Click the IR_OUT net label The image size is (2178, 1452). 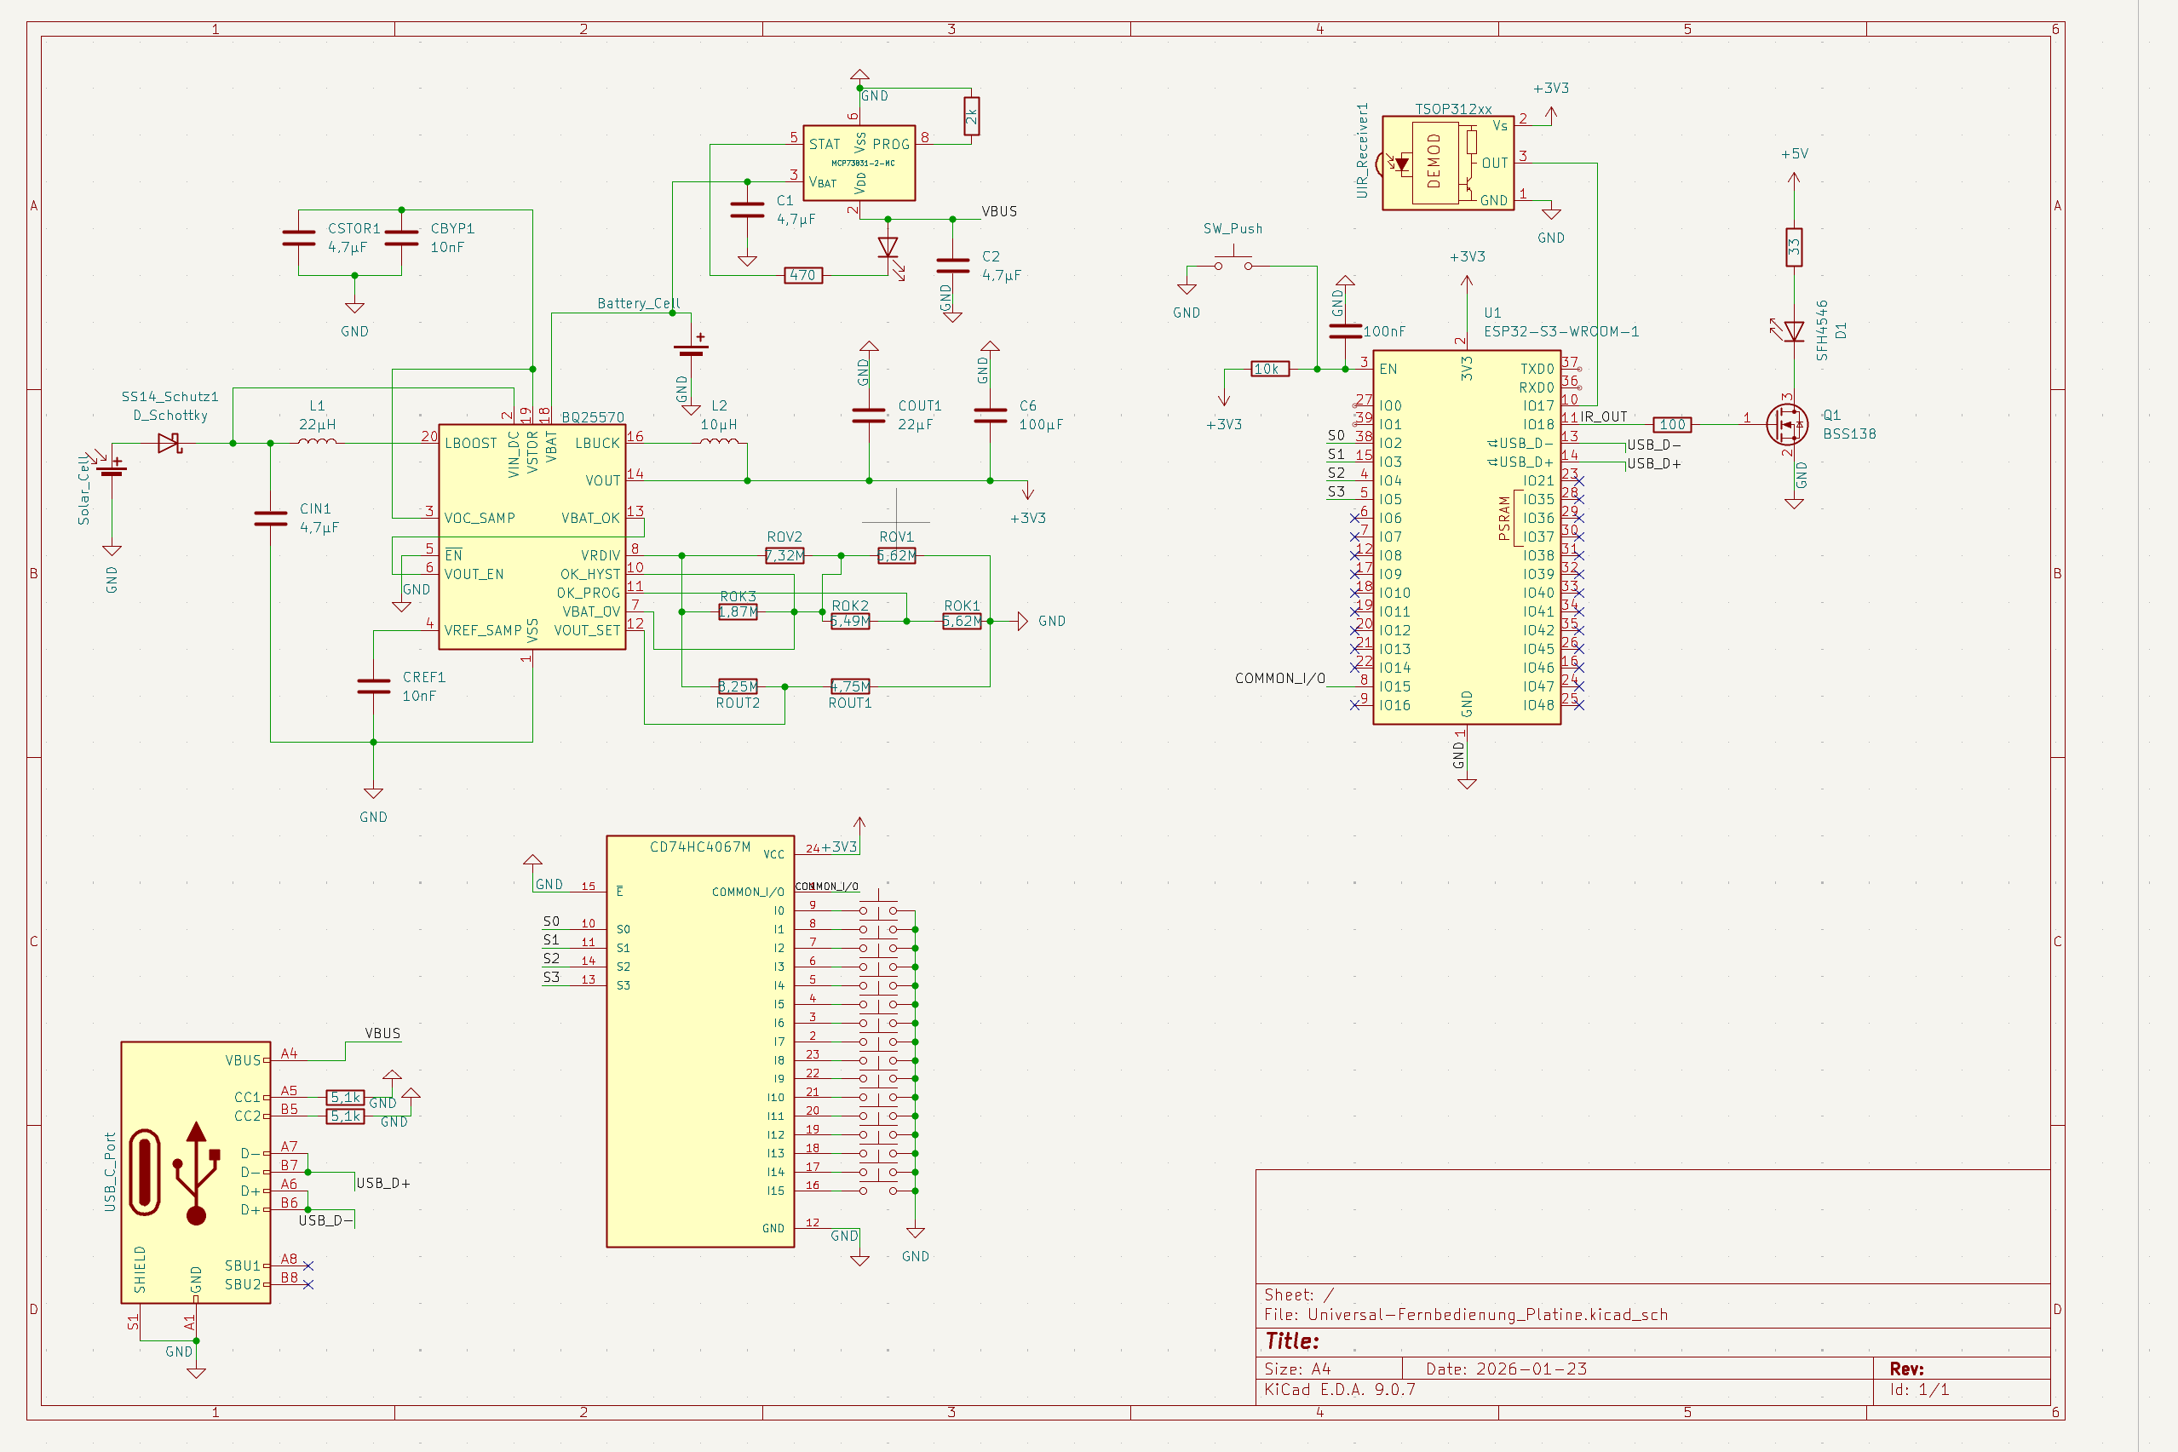1603,416
